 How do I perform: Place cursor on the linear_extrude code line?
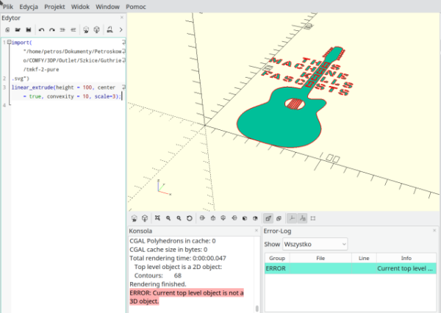(x=63, y=87)
